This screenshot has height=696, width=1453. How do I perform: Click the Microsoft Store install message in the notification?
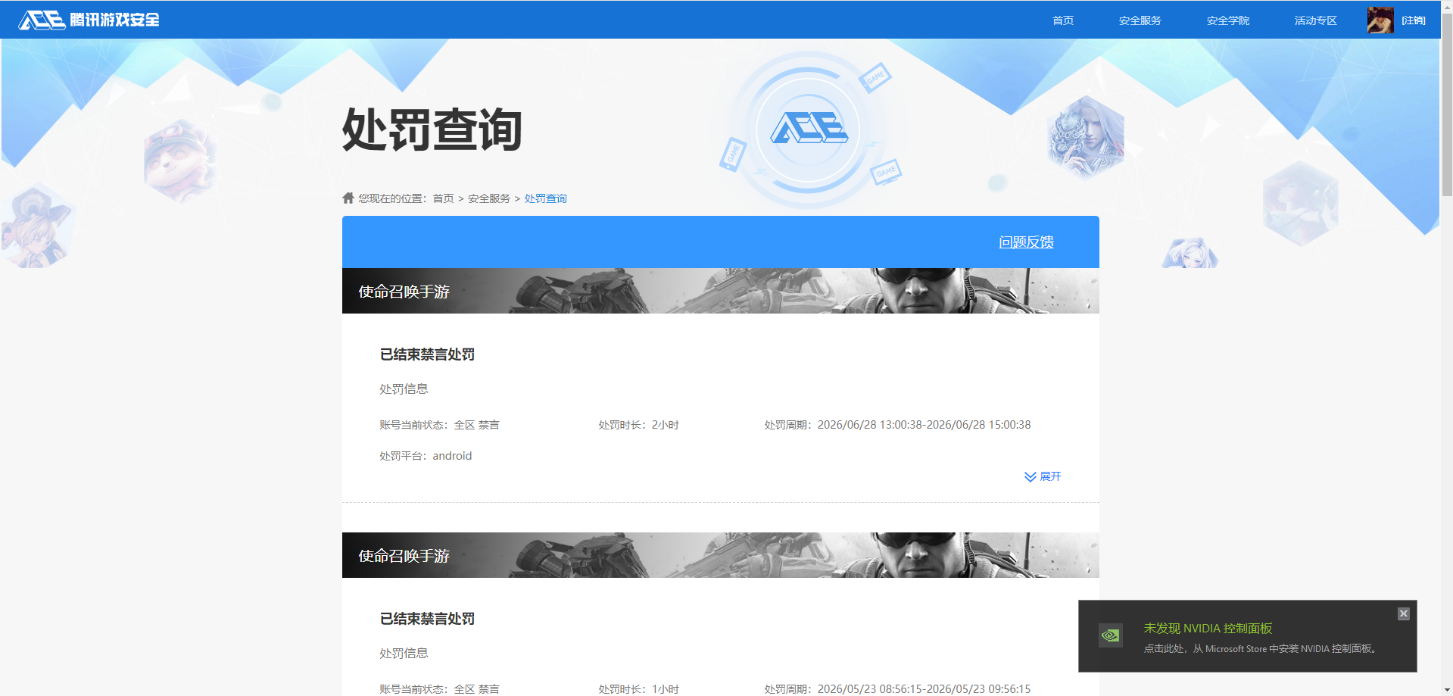[x=1260, y=649]
